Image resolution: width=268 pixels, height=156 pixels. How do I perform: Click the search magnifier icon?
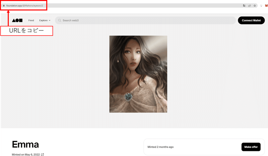click(x=60, y=20)
